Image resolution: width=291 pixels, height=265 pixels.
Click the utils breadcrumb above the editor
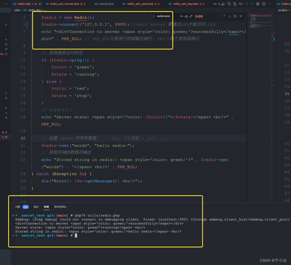coord(17,10)
